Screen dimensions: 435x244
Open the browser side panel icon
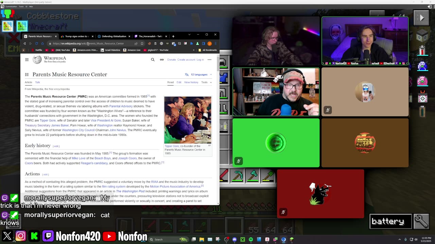(x=203, y=43)
